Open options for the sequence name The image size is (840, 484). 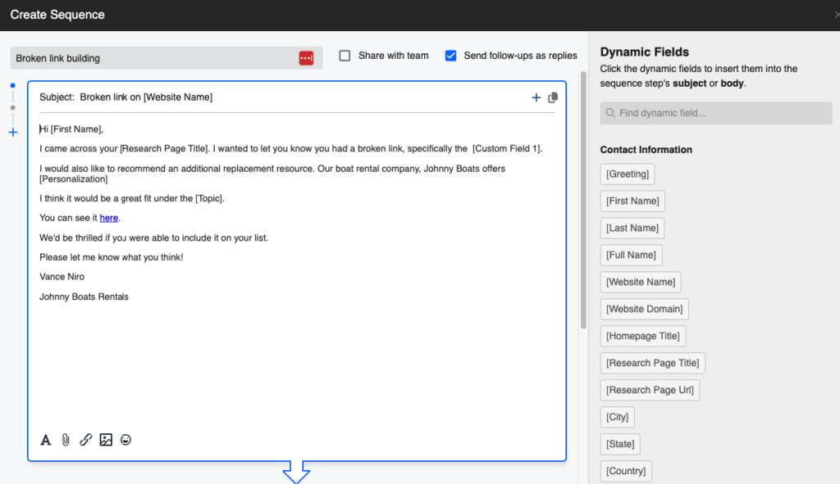306,57
